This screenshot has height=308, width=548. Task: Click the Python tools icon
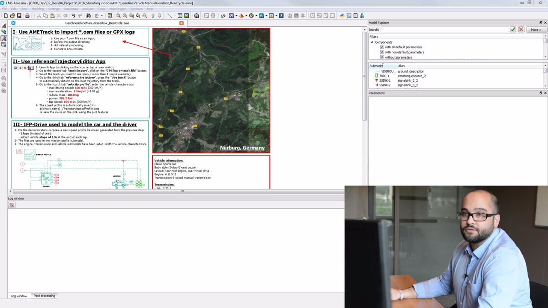(x=342, y=15)
